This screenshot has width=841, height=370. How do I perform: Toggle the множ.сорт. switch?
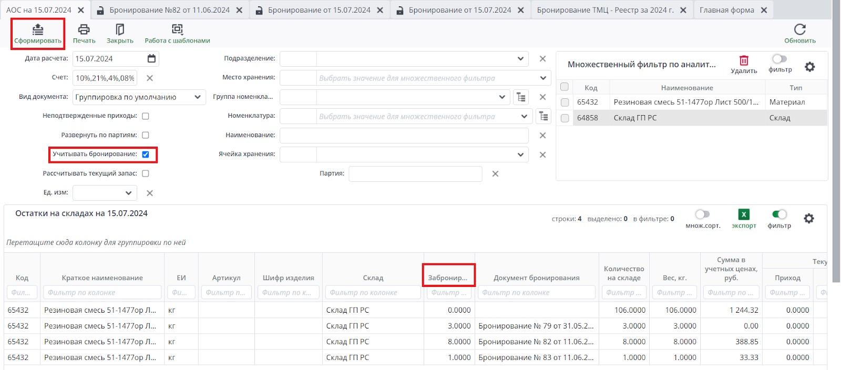pyautogui.click(x=702, y=214)
